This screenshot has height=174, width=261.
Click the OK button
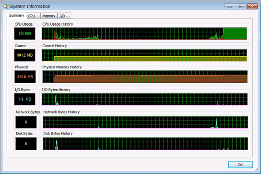pos(240,165)
